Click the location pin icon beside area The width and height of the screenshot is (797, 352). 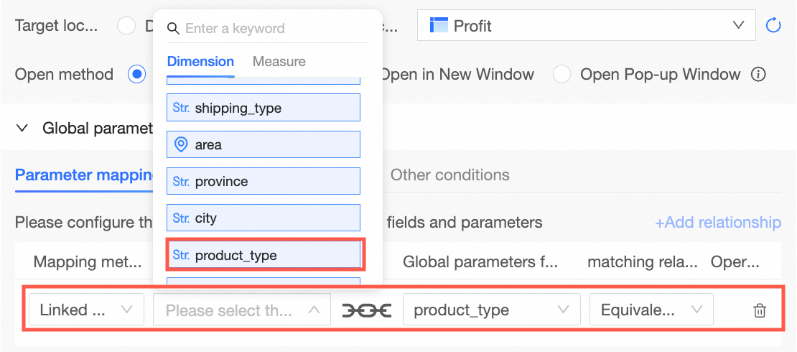(181, 144)
